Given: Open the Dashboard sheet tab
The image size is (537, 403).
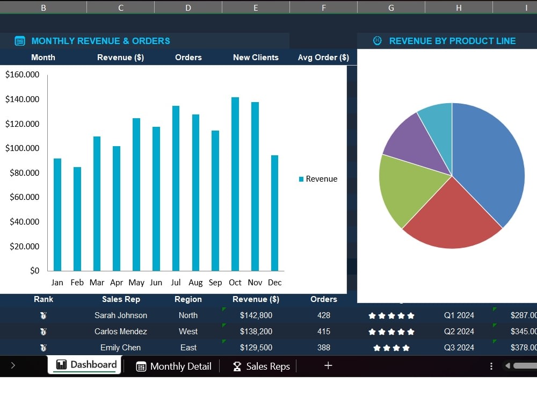Looking at the screenshot, I should click(x=84, y=365).
